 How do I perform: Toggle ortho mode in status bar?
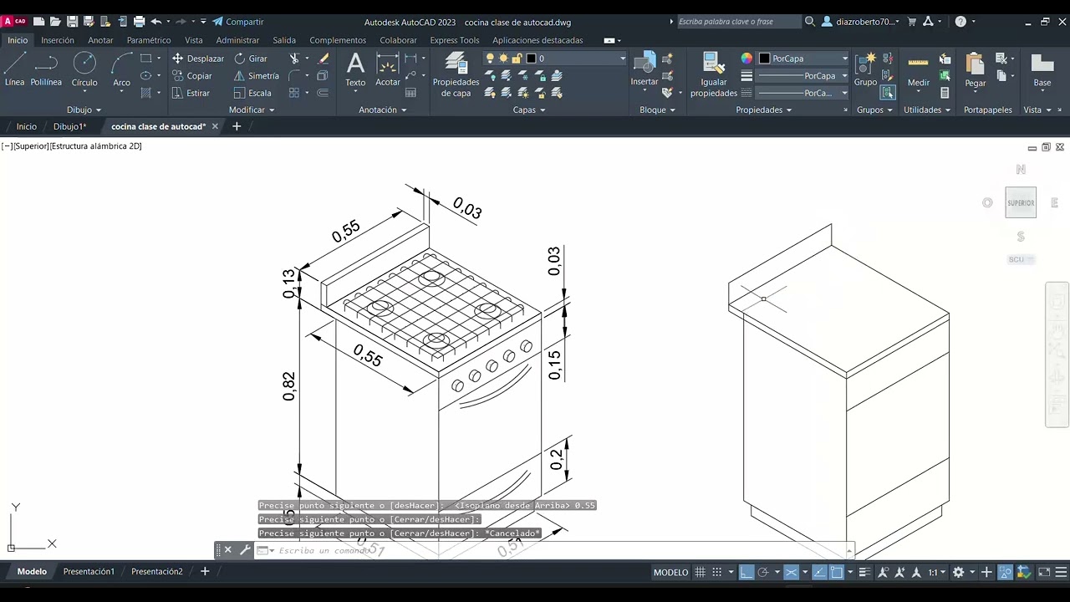tap(746, 573)
